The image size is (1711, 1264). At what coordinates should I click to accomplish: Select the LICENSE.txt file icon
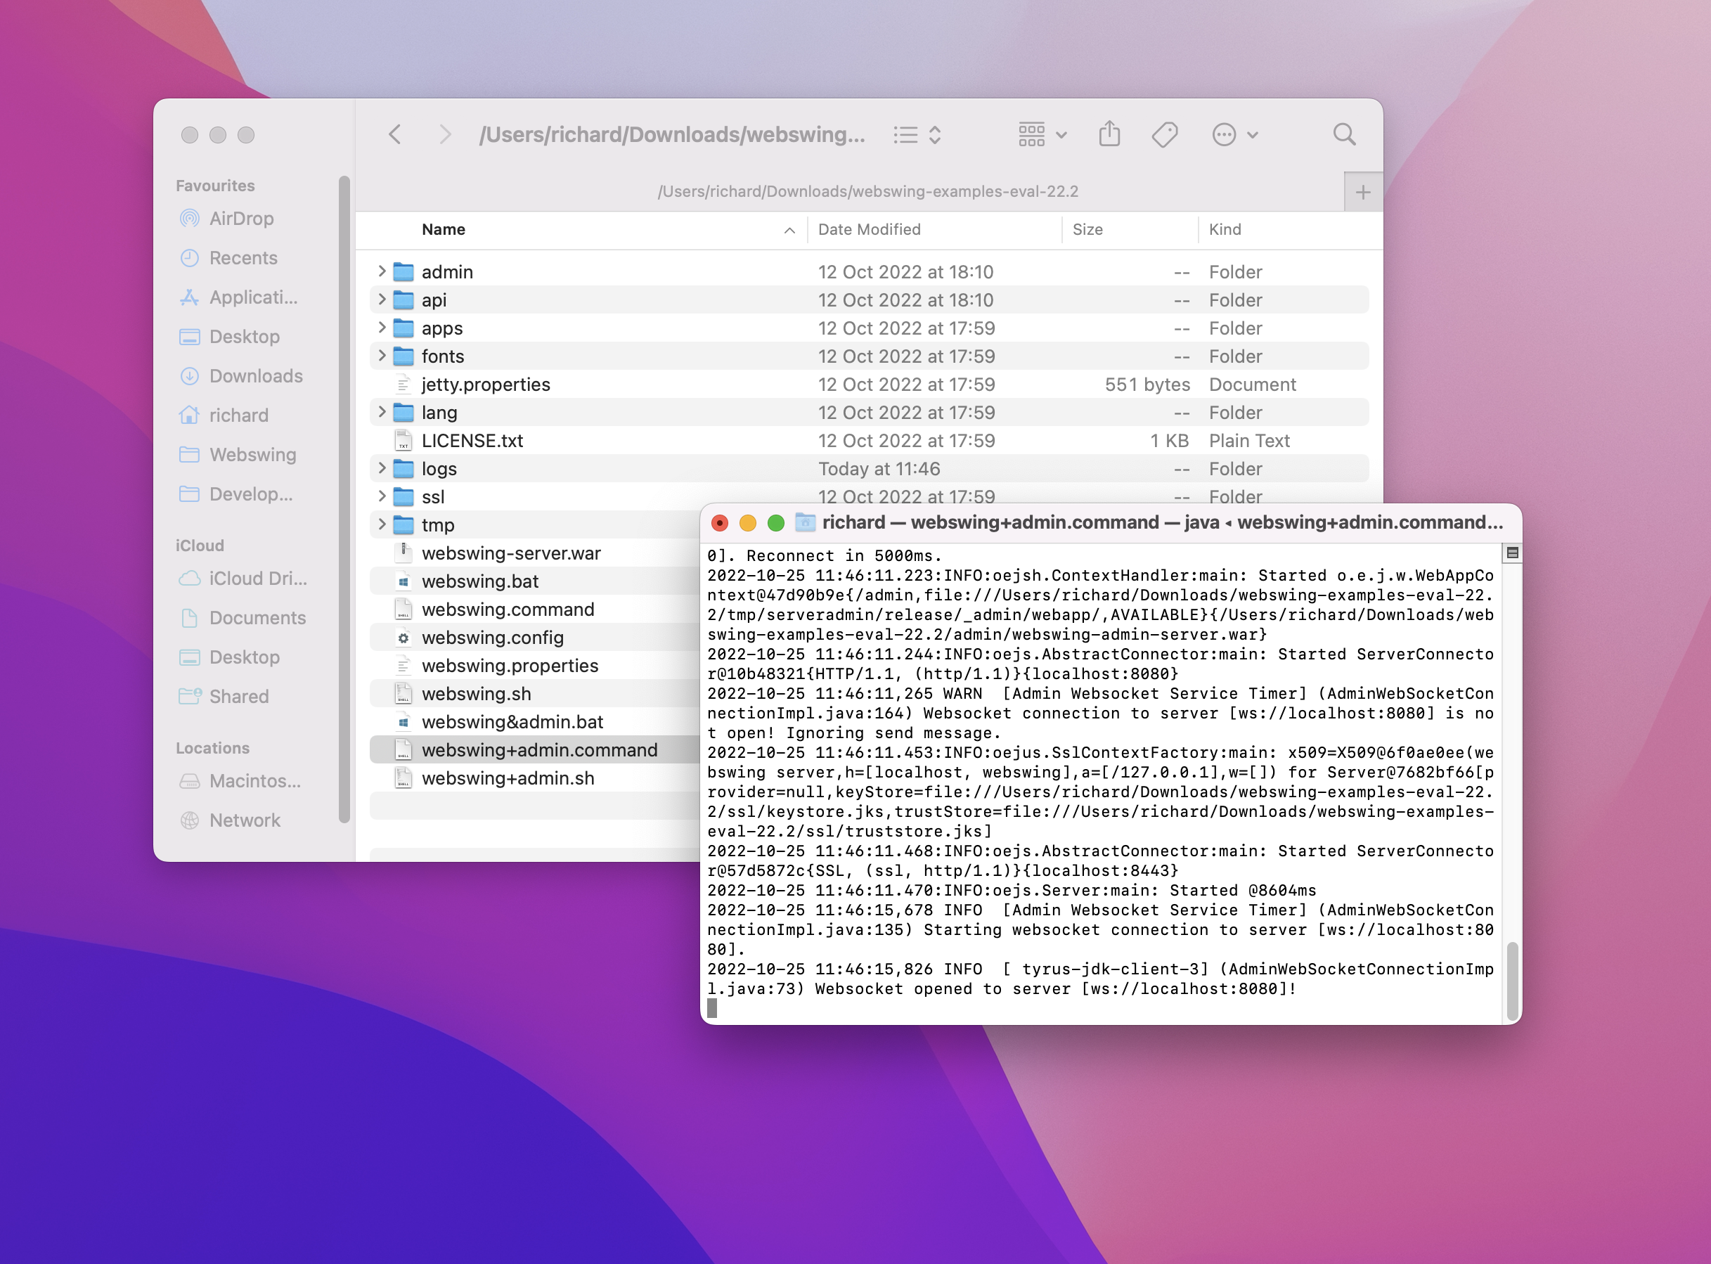point(403,441)
